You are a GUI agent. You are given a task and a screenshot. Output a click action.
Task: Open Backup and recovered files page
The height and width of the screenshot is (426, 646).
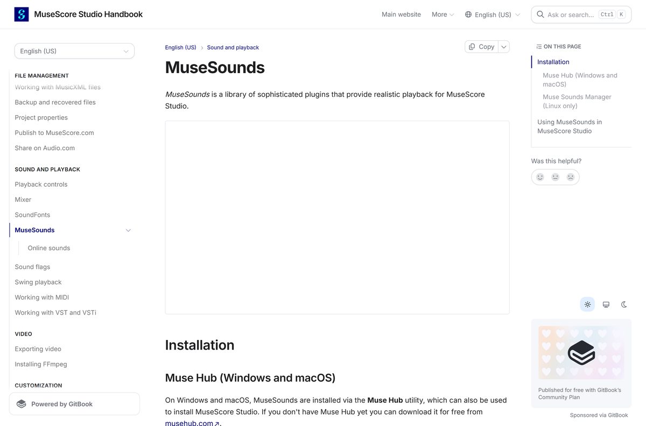(x=55, y=102)
